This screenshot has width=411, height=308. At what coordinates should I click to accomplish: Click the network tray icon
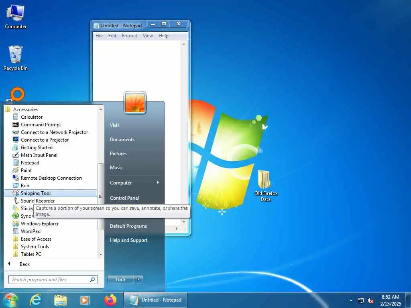361,301
